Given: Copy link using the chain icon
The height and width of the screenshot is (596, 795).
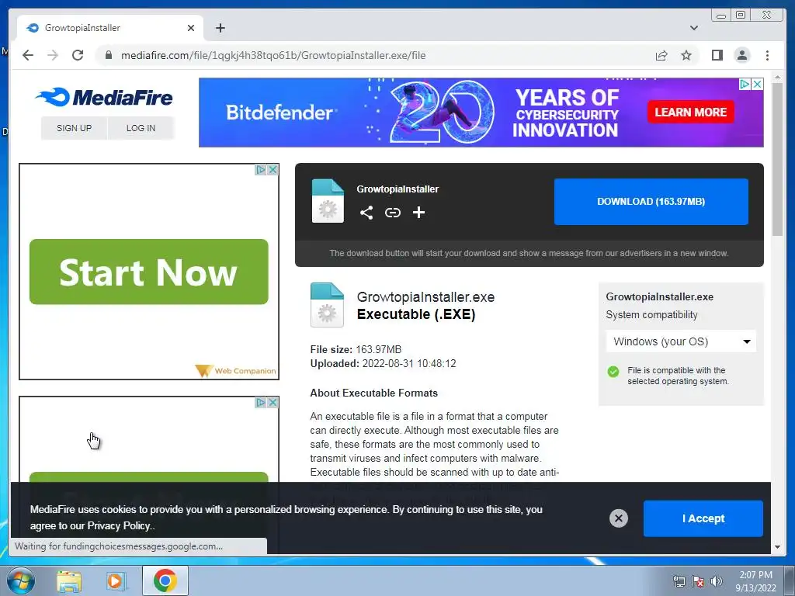Looking at the screenshot, I should pyautogui.click(x=392, y=213).
